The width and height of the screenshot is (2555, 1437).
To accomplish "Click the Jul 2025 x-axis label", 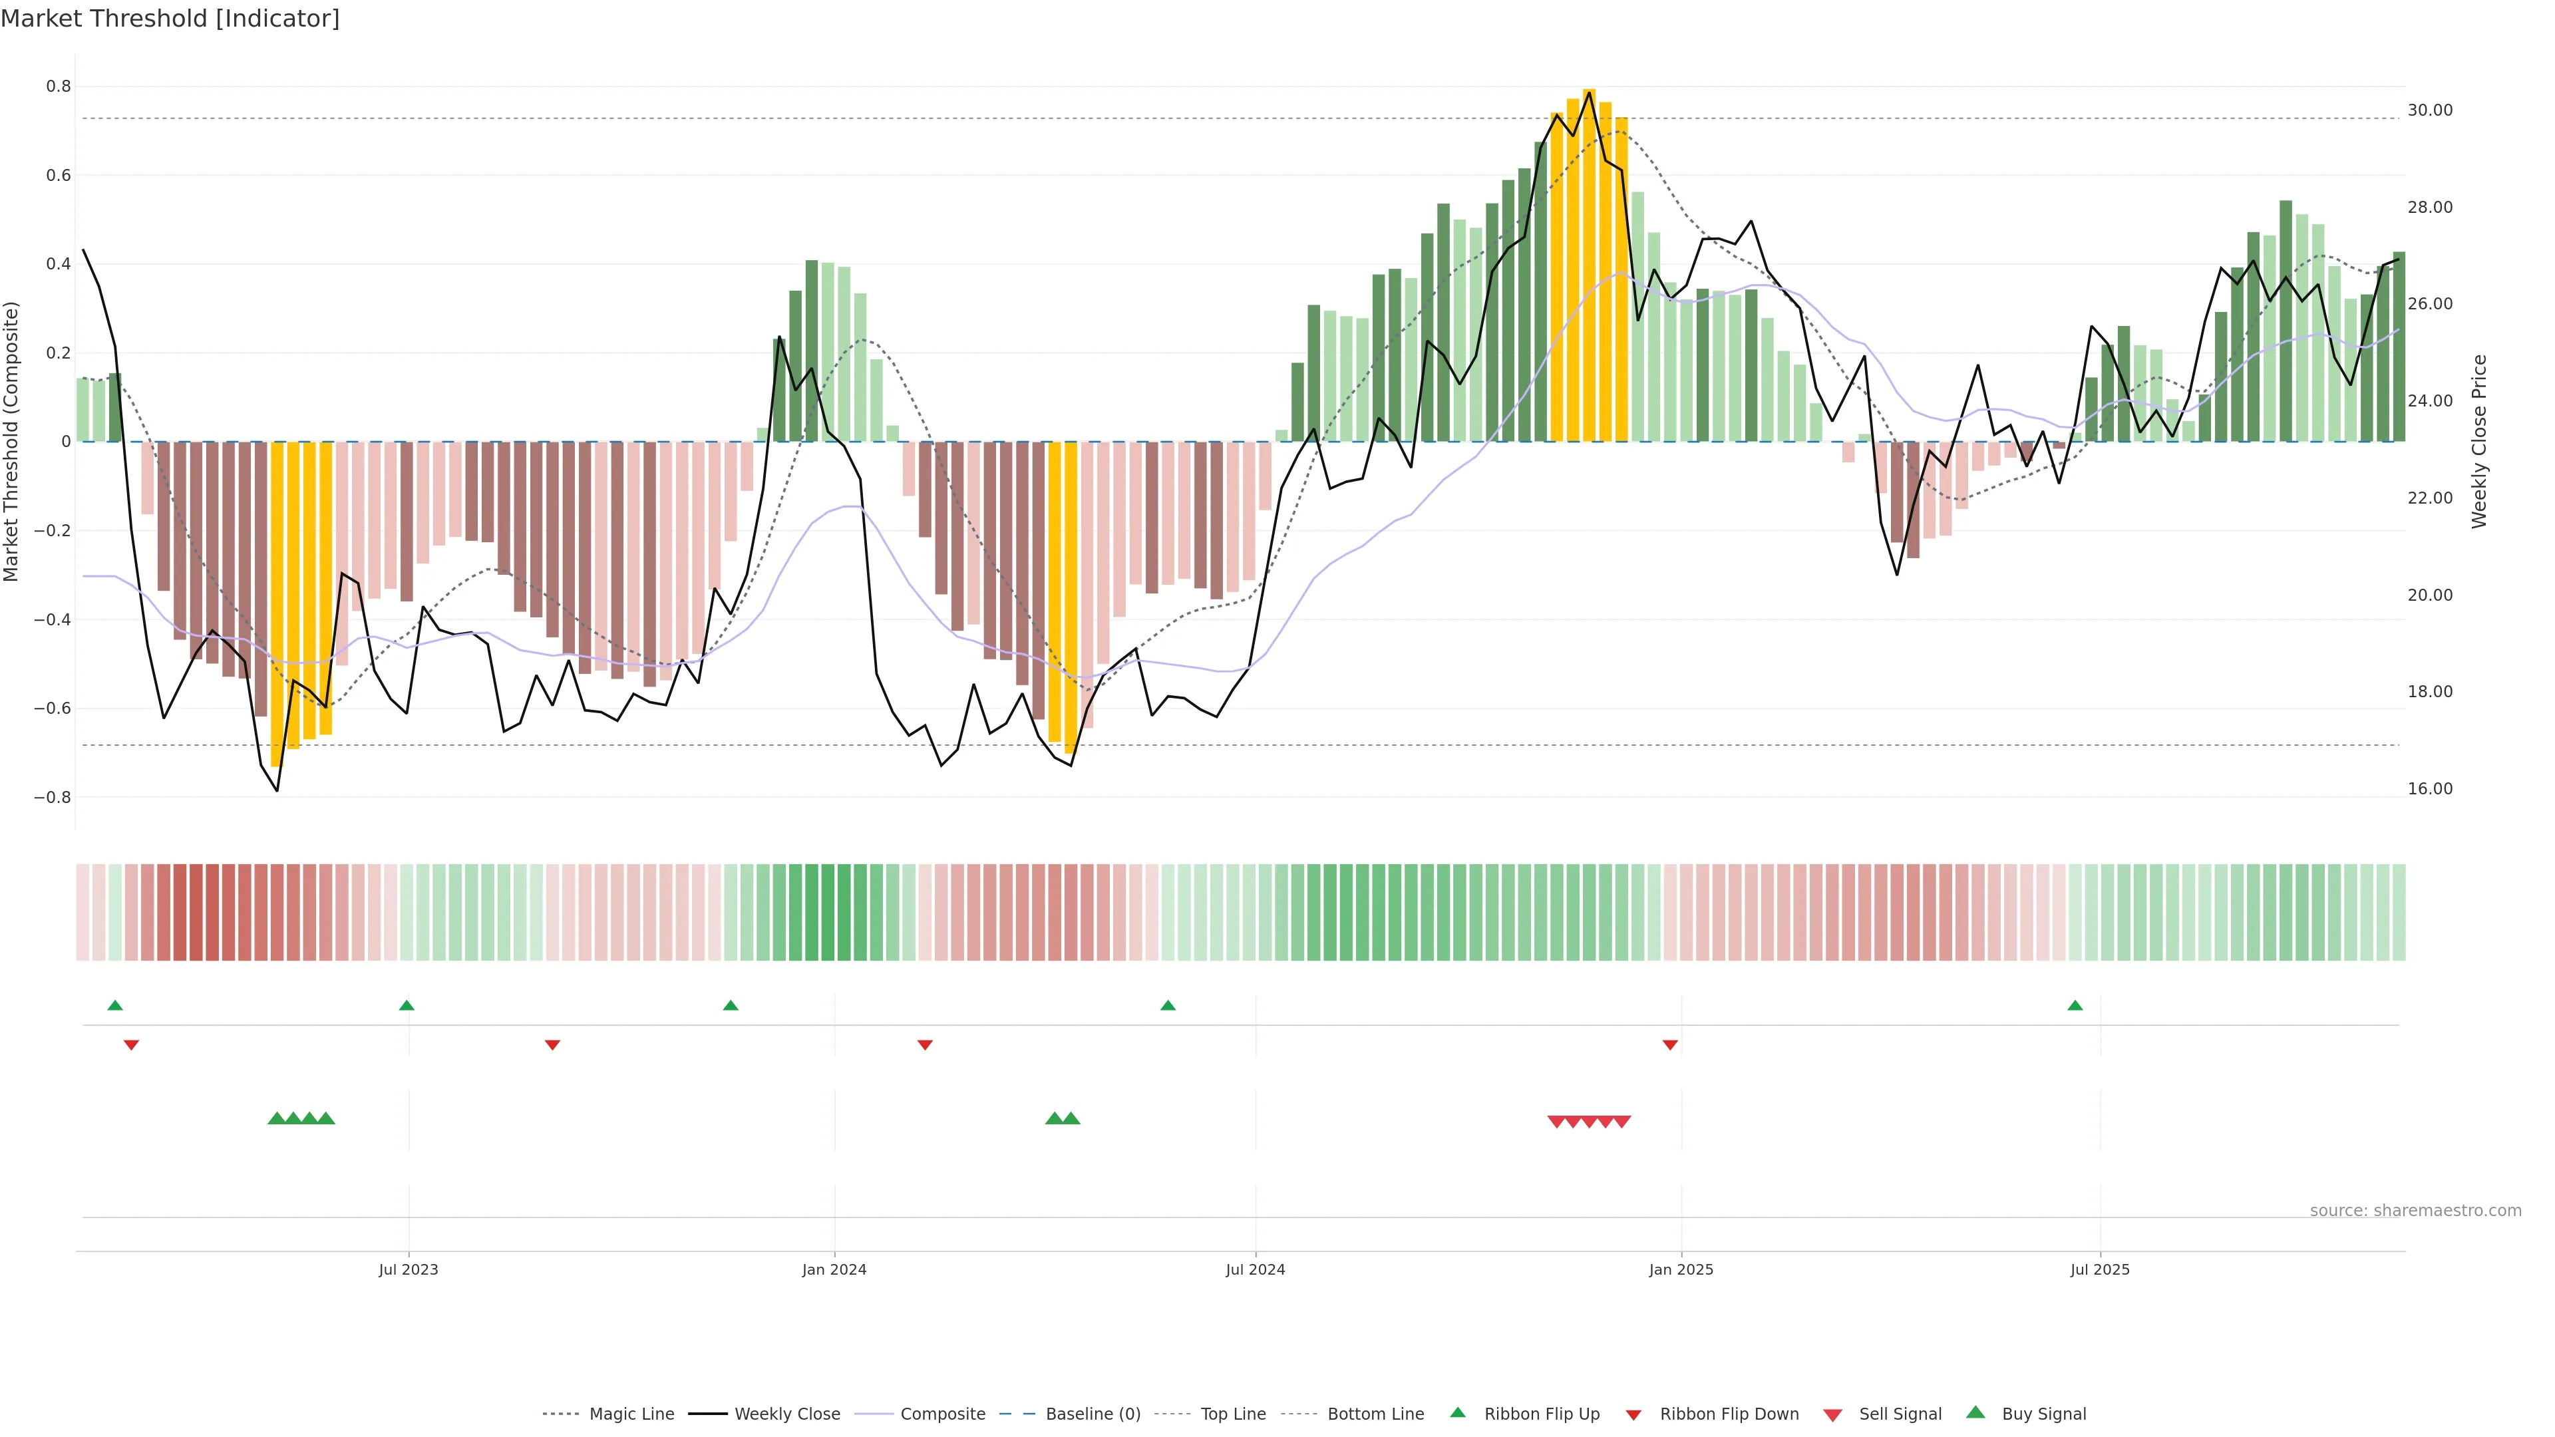I will coord(2100,1269).
